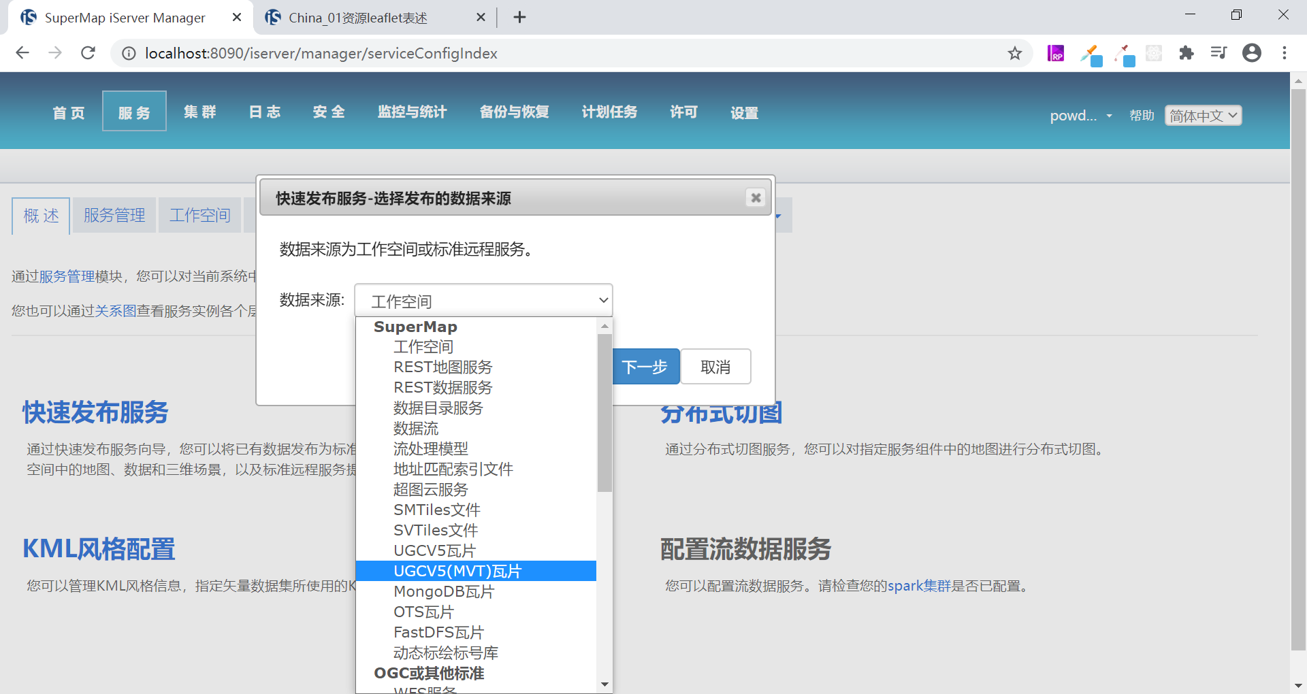Screen dimensions: 1307x694
Task: Close the SuperMap iServer Manager tab
Action: click(x=237, y=17)
